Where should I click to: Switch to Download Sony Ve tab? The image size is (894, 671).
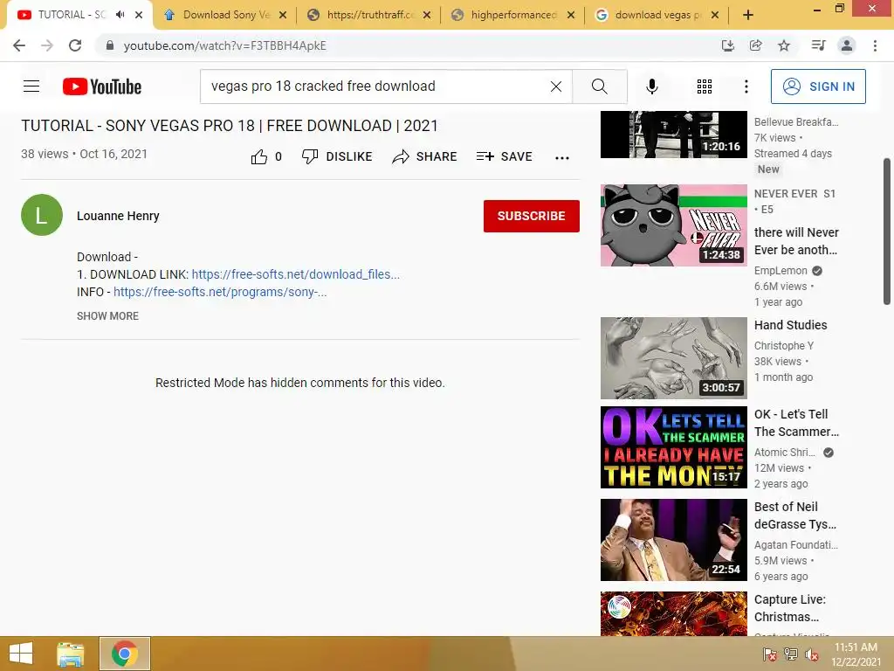click(225, 15)
